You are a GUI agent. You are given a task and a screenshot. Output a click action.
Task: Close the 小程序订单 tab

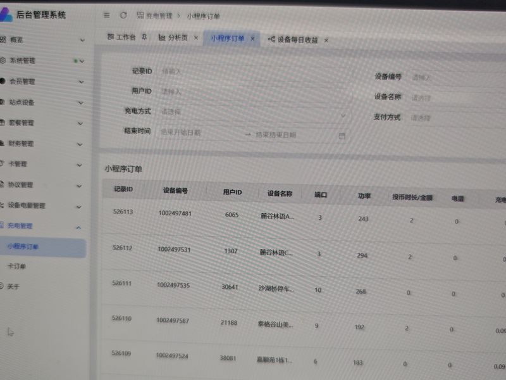pos(252,39)
